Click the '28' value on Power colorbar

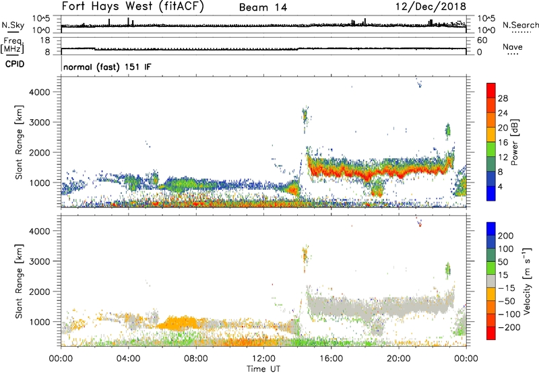503,98
